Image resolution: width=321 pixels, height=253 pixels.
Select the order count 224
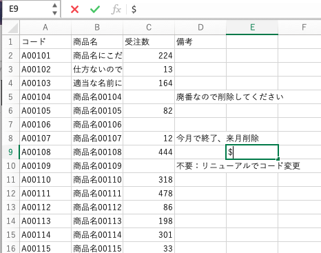tap(149, 56)
